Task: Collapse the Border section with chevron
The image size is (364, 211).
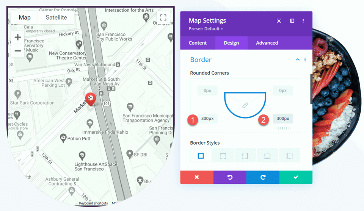Action: (298, 59)
